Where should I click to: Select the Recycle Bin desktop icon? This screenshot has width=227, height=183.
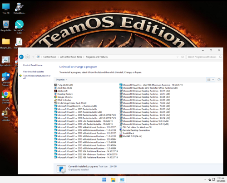(6, 26)
